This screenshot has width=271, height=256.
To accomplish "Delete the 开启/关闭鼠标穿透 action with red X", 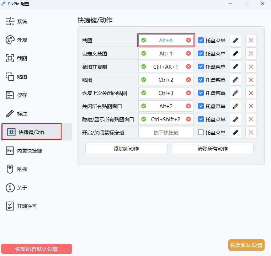I will pos(251,132).
